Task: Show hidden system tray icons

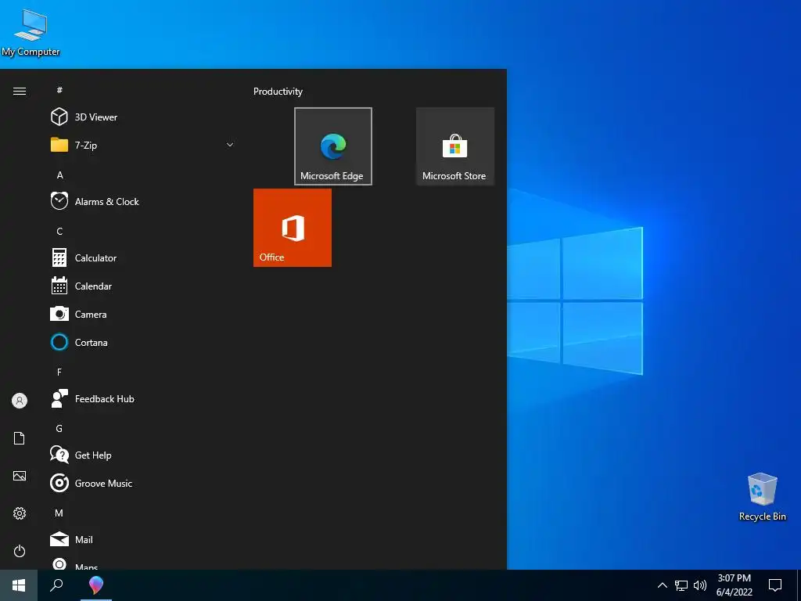Action: pos(662,585)
